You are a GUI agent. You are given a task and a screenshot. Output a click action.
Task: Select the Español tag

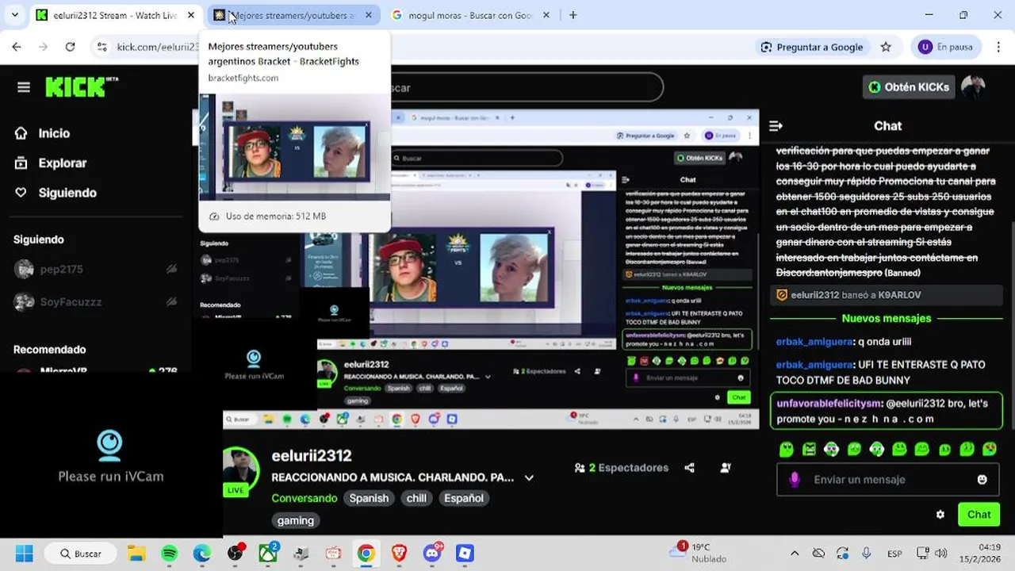point(464,498)
